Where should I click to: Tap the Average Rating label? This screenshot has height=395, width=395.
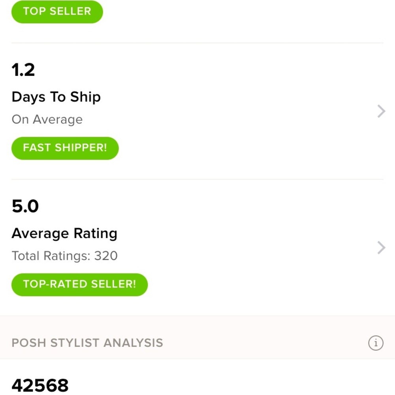pos(64,233)
